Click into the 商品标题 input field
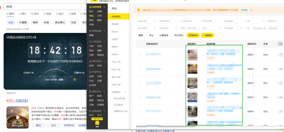 211,21
